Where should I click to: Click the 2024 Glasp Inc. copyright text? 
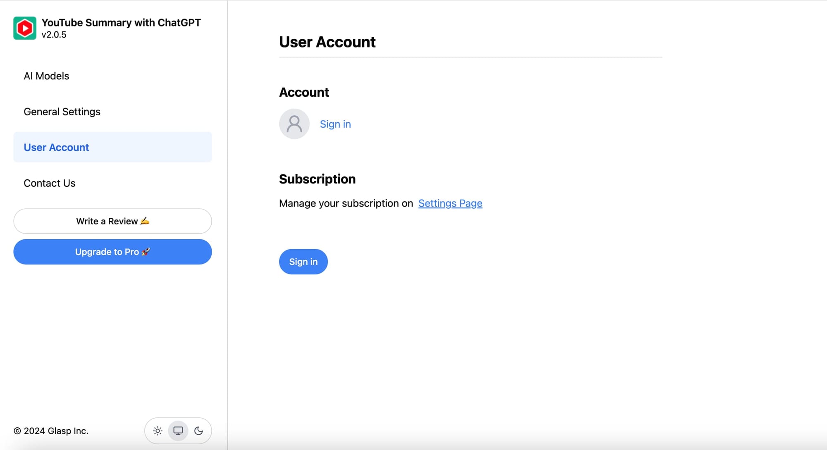pyautogui.click(x=51, y=431)
